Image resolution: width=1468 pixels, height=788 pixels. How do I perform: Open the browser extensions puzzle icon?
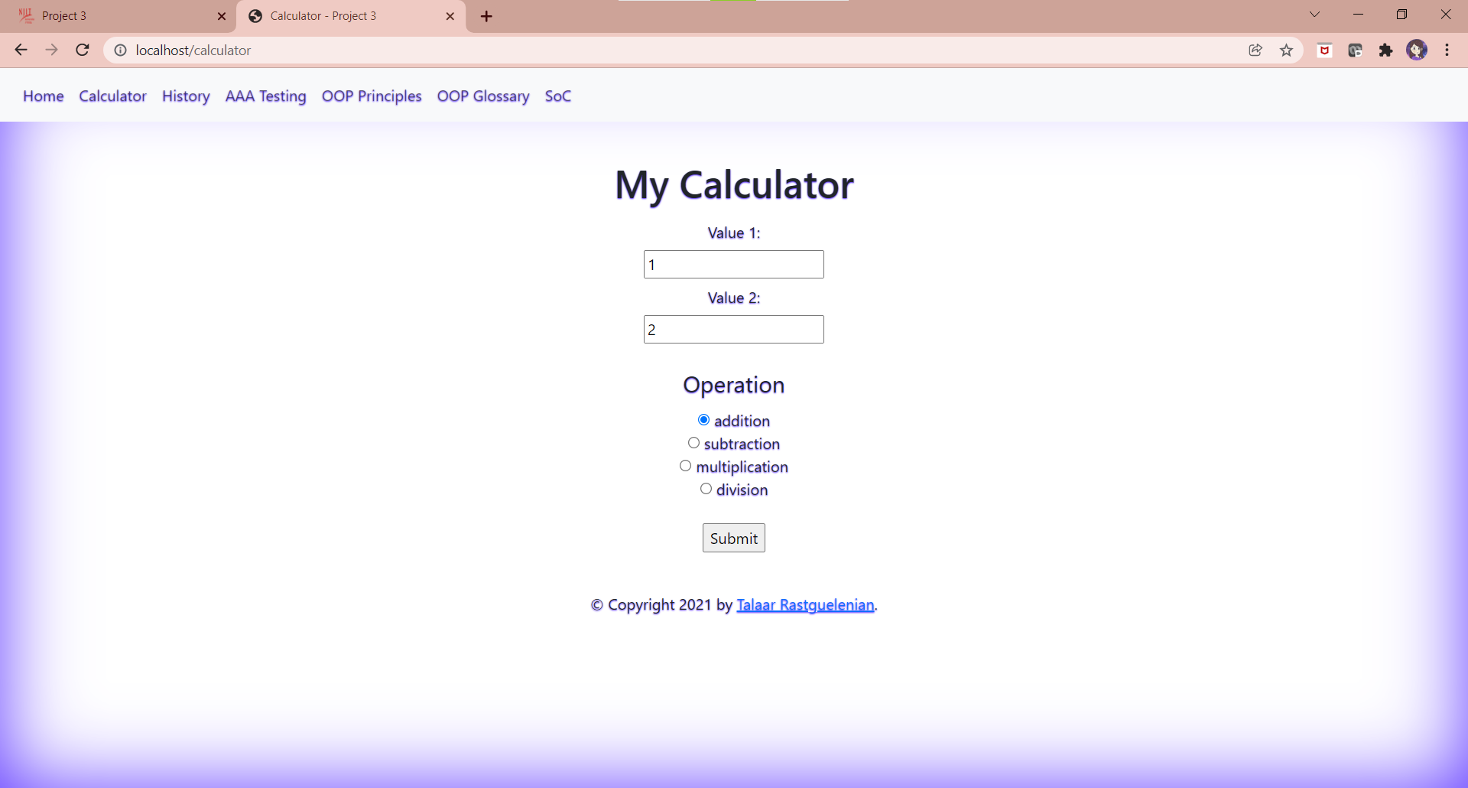(x=1386, y=50)
